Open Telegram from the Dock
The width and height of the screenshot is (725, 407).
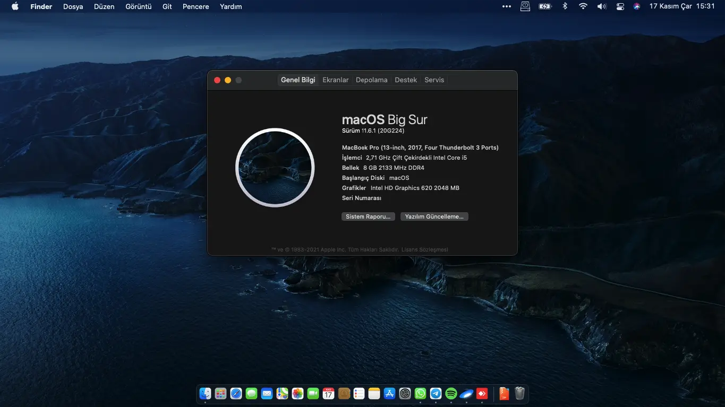[x=436, y=394]
